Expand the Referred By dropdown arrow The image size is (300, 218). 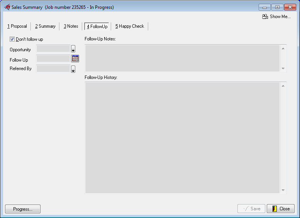pyautogui.click(x=73, y=69)
